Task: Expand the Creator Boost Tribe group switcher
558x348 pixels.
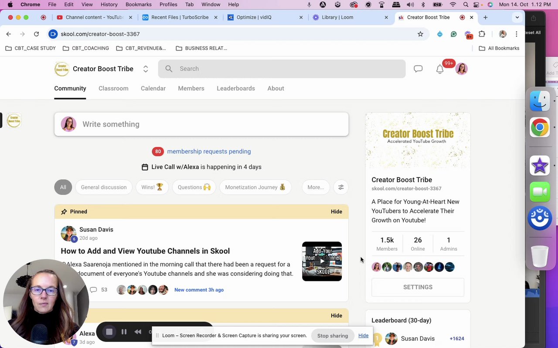Action: 146,69
